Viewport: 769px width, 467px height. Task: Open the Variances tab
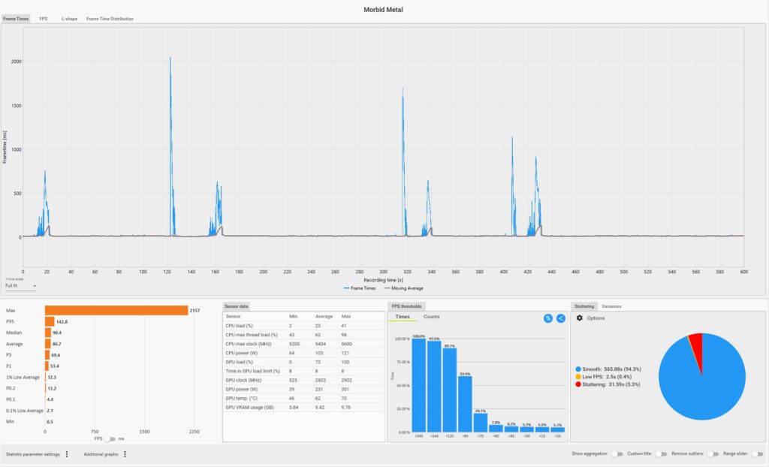(611, 306)
